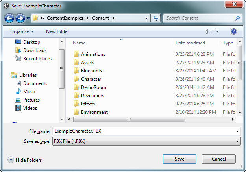Select the DemoRoom folder

(94, 87)
